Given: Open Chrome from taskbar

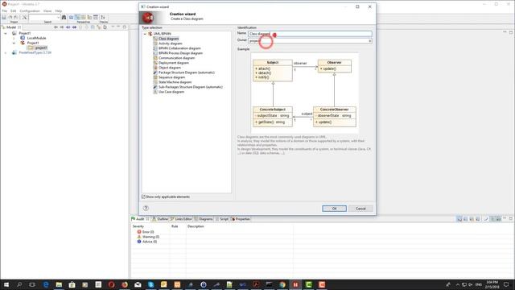Looking at the screenshot, I should coord(282,284).
